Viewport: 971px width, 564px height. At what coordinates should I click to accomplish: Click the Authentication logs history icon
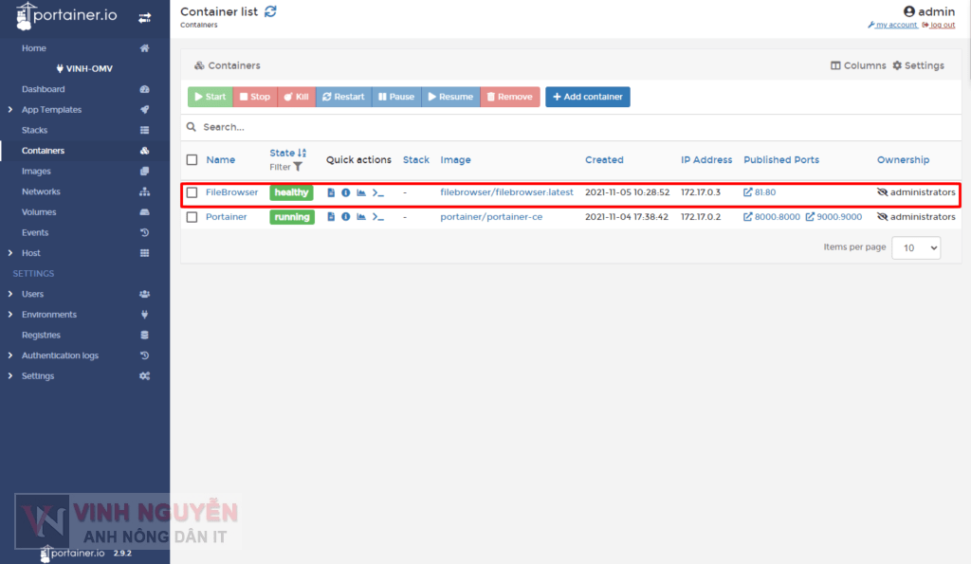[144, 355]
